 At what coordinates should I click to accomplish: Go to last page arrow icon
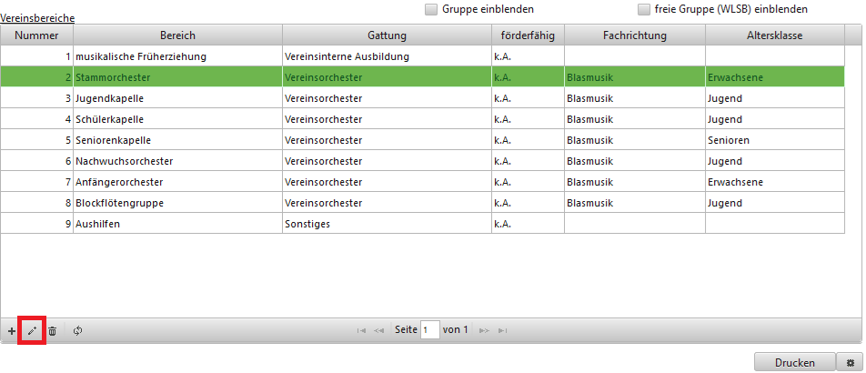502,330
